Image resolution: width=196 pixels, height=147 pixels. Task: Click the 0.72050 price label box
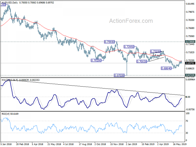click(x=155, y=51)
